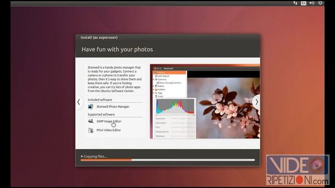Click the Shotwell slideshow screenshot image

205,101
